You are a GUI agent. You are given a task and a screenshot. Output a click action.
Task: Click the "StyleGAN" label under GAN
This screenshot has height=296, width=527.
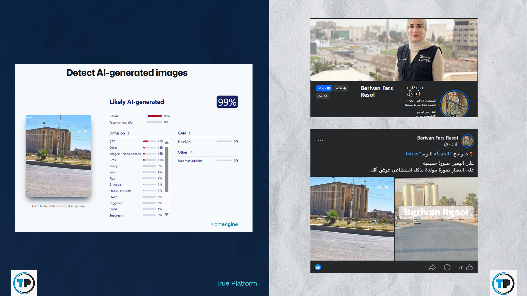184,142
